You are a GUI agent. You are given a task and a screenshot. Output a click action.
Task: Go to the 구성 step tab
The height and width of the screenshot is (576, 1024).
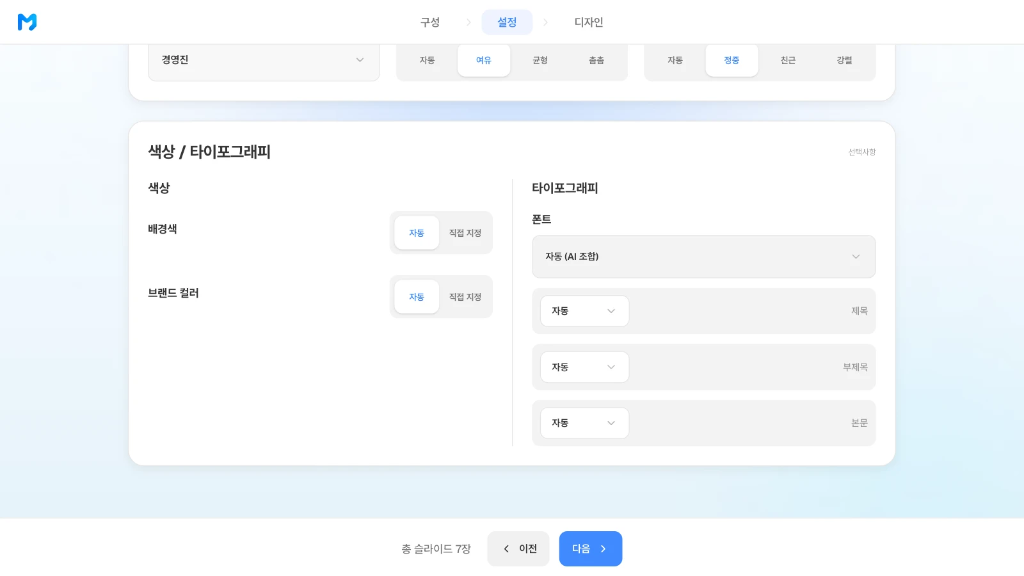[x=430, y=22]
